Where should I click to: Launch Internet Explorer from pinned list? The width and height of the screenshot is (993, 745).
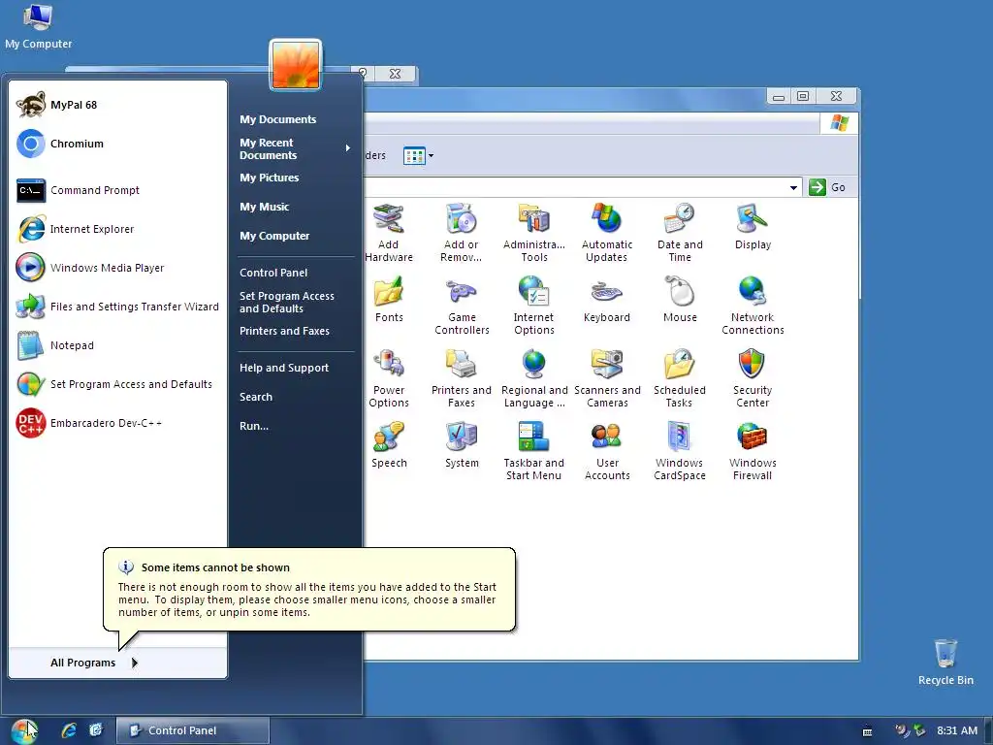point(118,229)
